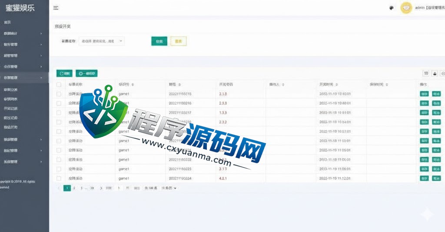
Task: Click left green action button in 11:12:01 row
Action: (x=424, y=179)
